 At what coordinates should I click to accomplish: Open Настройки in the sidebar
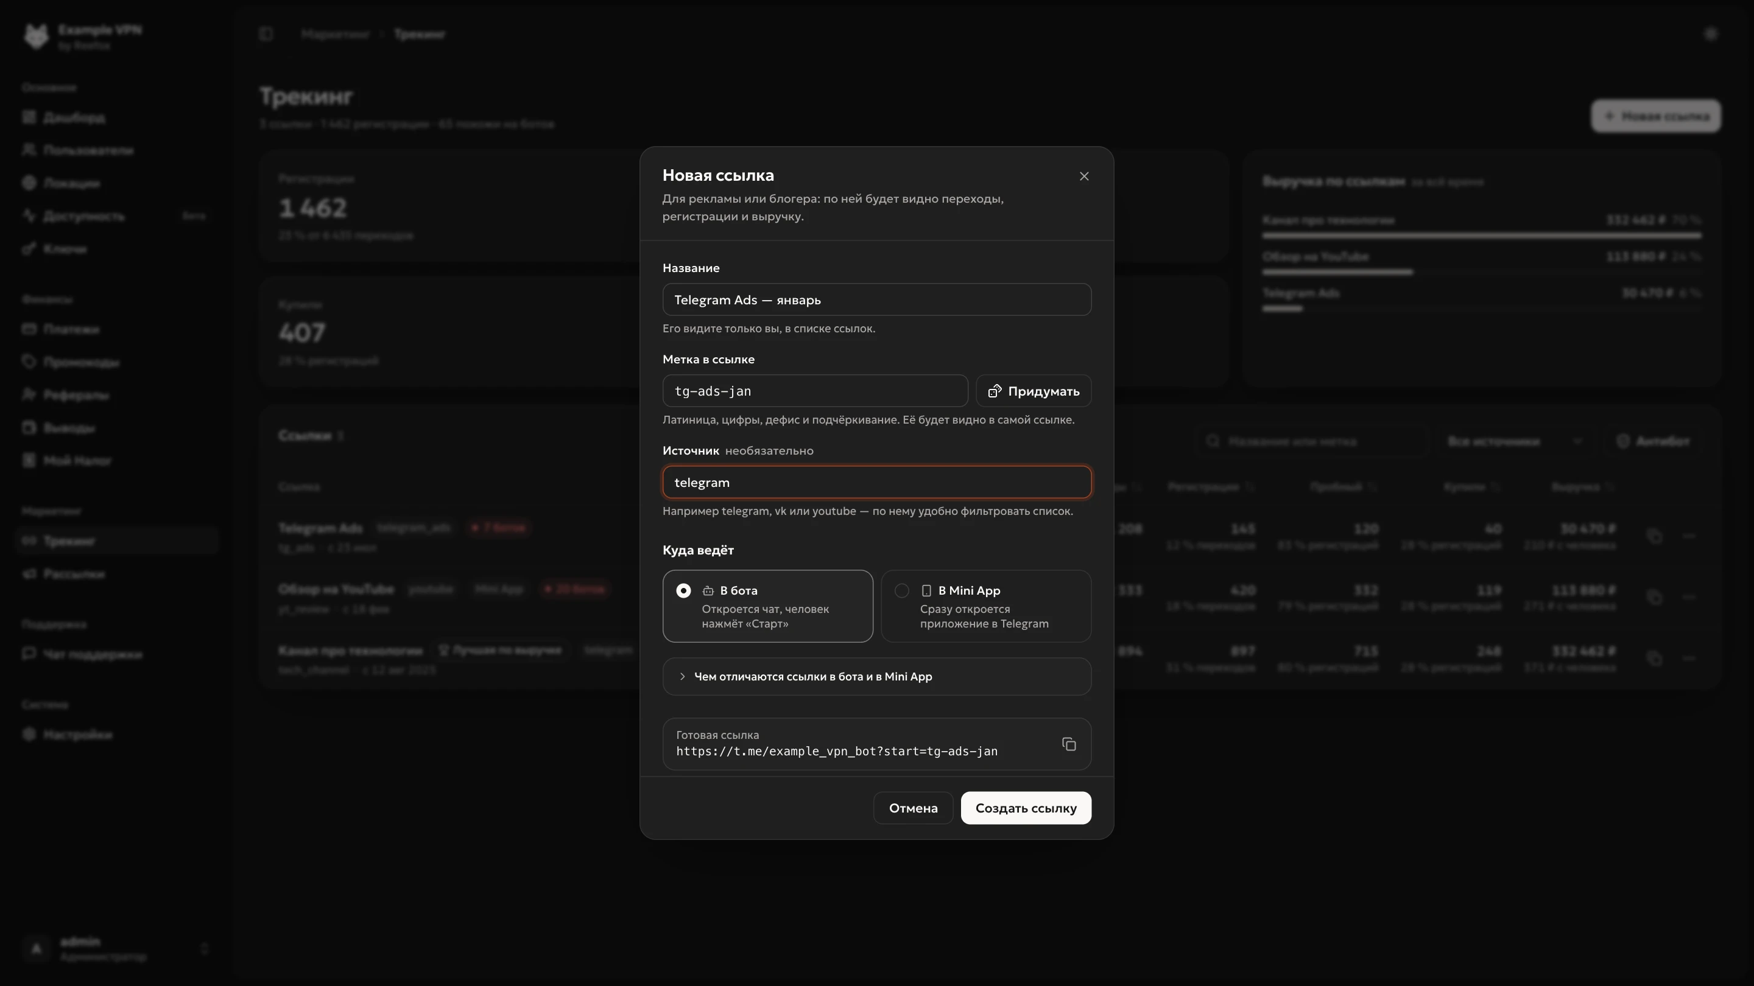point(116,735)
